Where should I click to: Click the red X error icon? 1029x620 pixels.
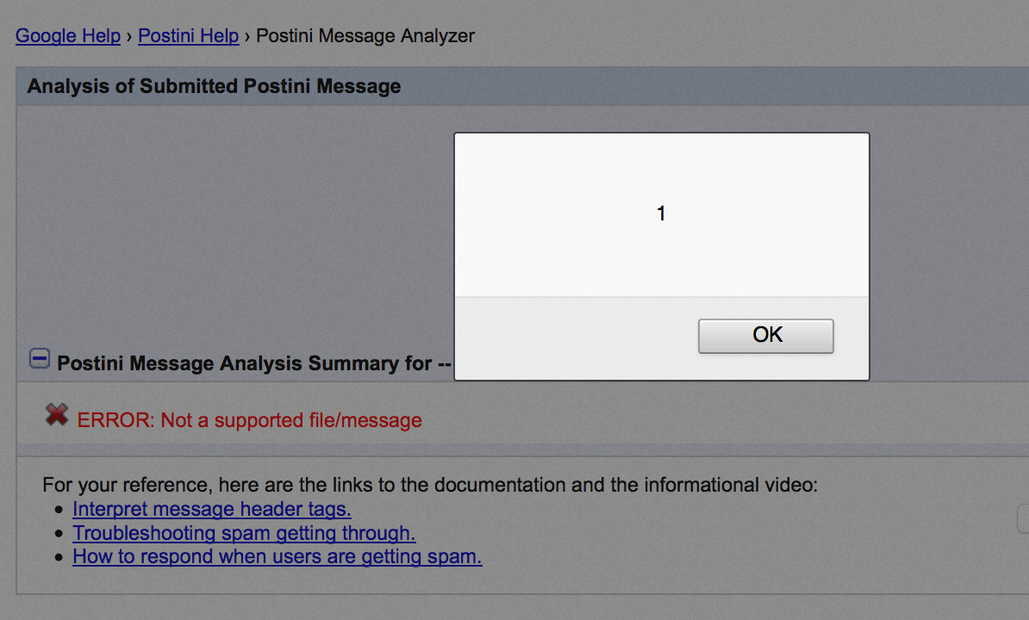57,415
